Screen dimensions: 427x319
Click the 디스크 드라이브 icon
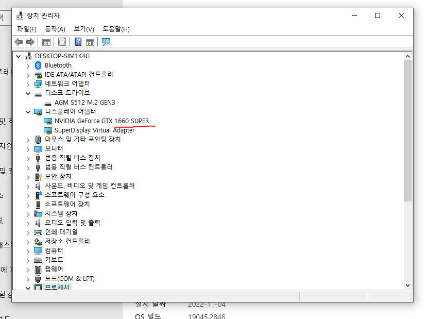(38, 94)
